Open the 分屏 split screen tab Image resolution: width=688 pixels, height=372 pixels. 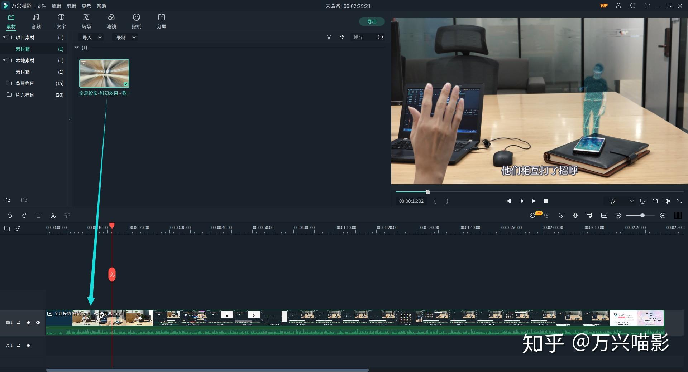162,21
